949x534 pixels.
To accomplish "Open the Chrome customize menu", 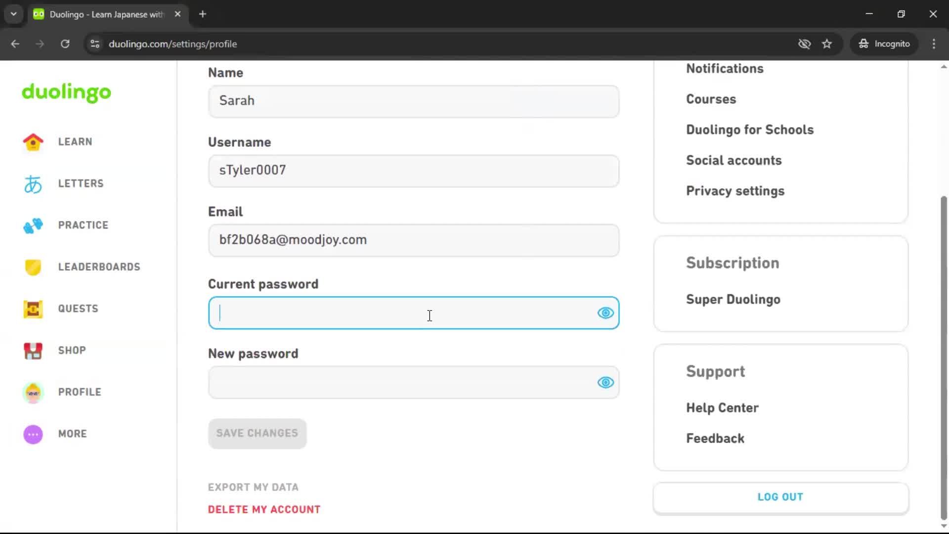I will (x=934, y=44).
